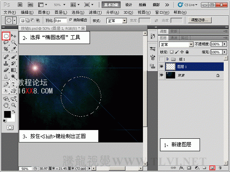
Task: Select the Brush tool
Action: [13, 57]
